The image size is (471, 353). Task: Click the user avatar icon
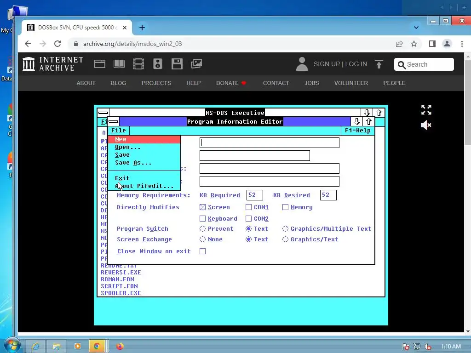[x=302, y=64]
